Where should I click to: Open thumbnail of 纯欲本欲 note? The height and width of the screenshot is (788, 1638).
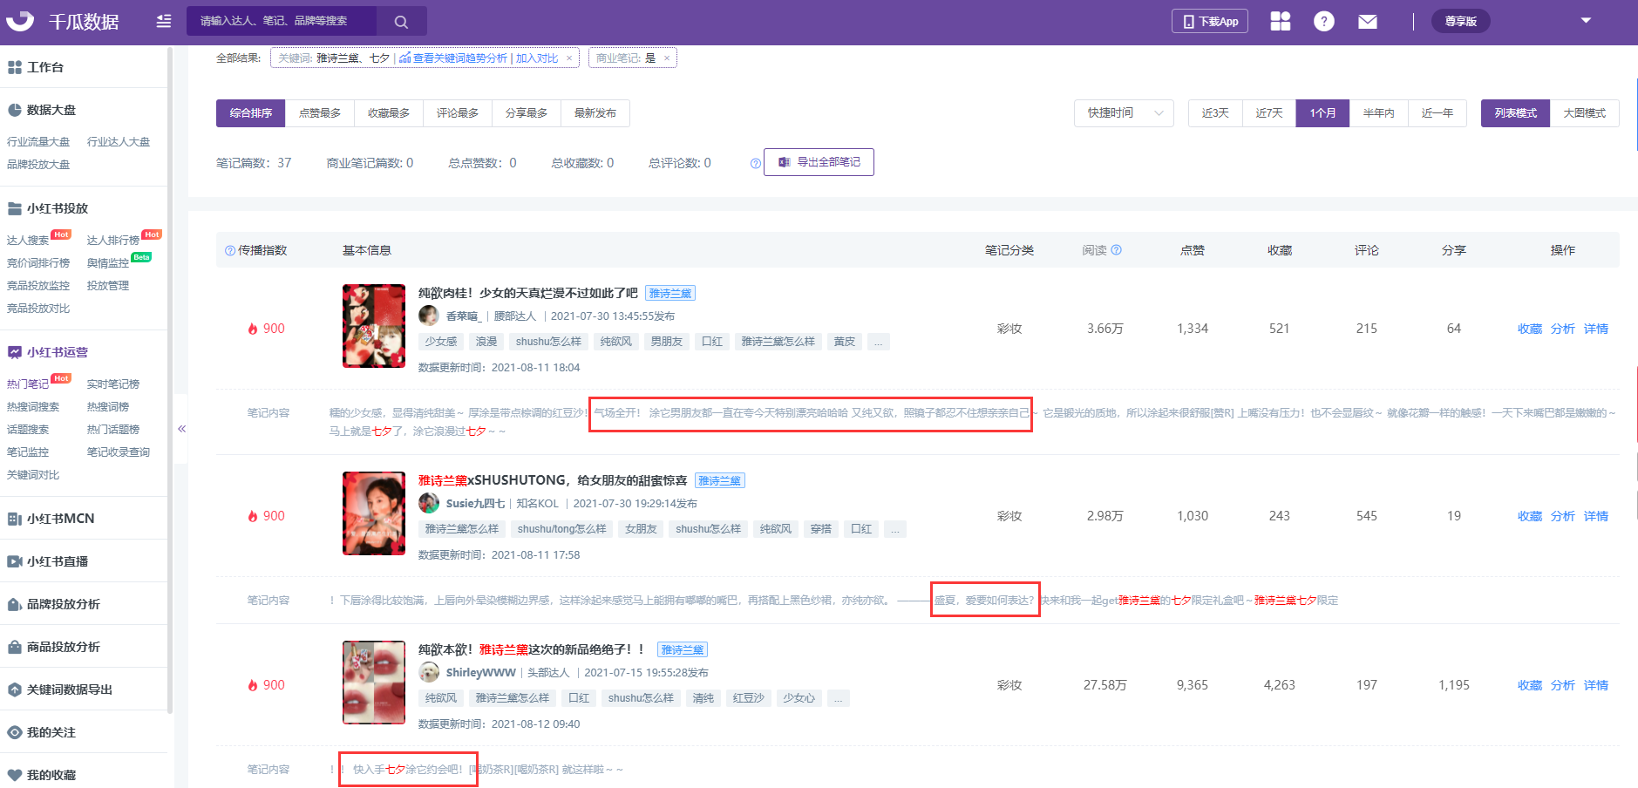pyautogui.click(x=374, y=683)
